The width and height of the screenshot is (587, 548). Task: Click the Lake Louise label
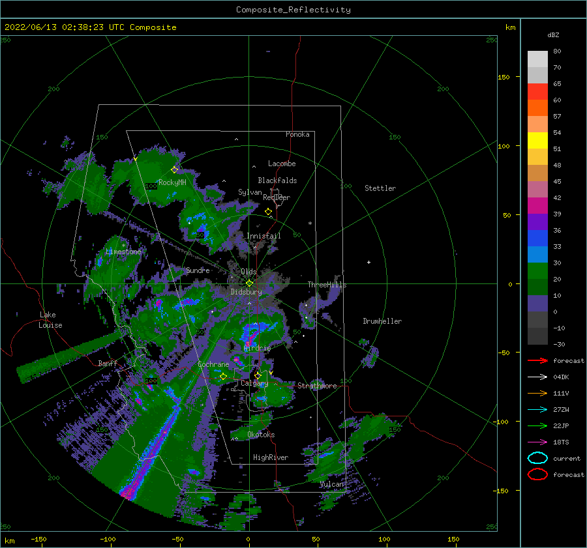pos(50,320)
